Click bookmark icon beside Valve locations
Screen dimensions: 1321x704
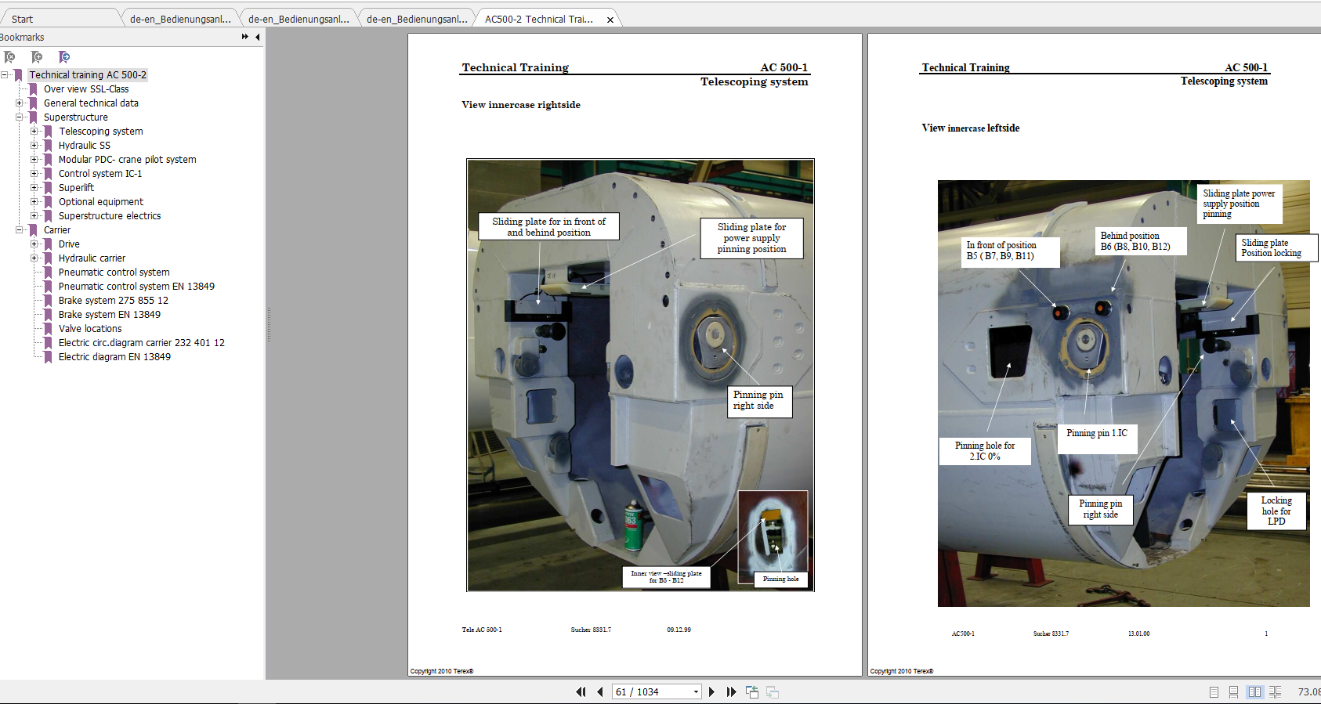[x=49, y=329]
